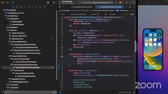Go forward in editor history
Screen dimensions: 168x94
pyautogui.click(x=66, y=7)
